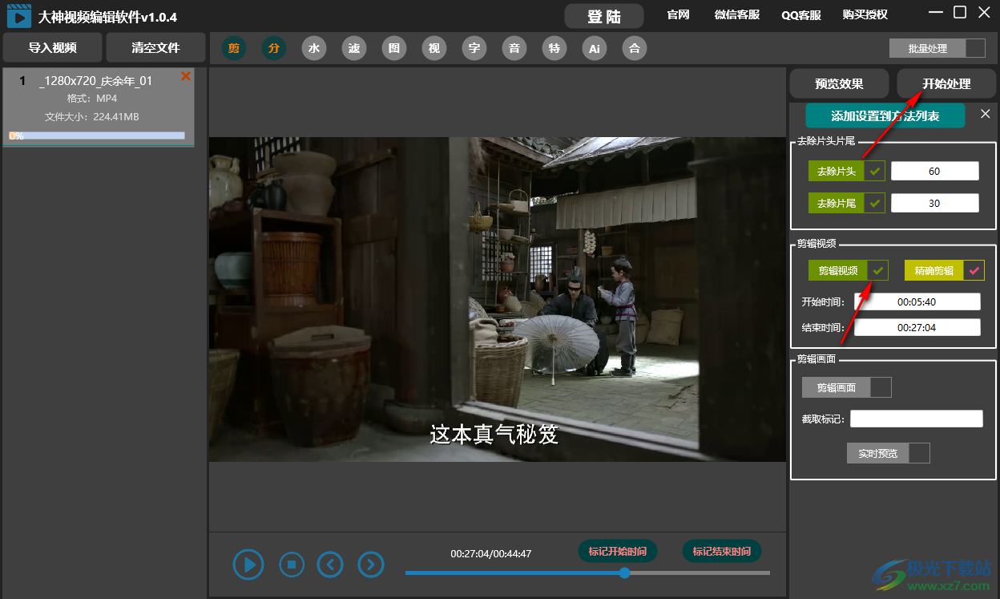Click 标记结束时间 button
This screenshot has height=599, width=1000.
coord(722,551)
